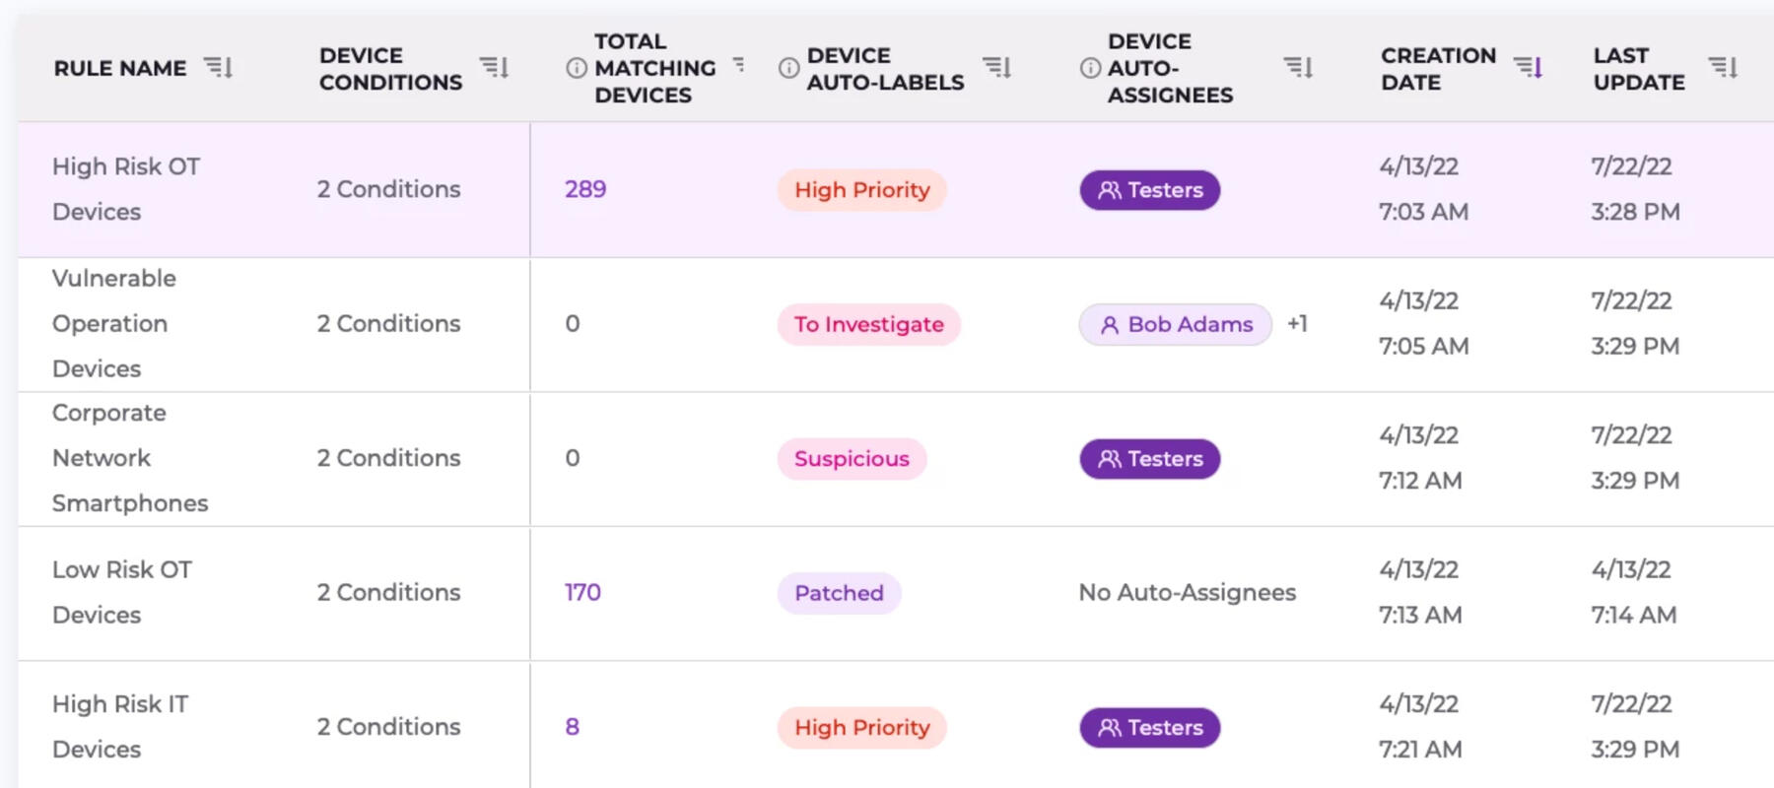
Task: Click the To Investigate label
Action: [x=868, y=324]
